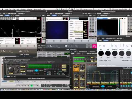Open the Options menu
Screen dimensions: 132x99
23,9
